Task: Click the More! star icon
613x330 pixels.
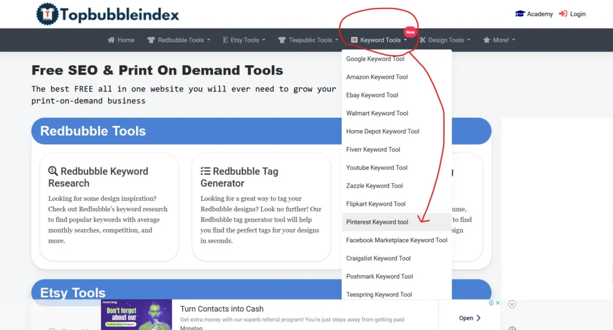Action: [486, 40]
